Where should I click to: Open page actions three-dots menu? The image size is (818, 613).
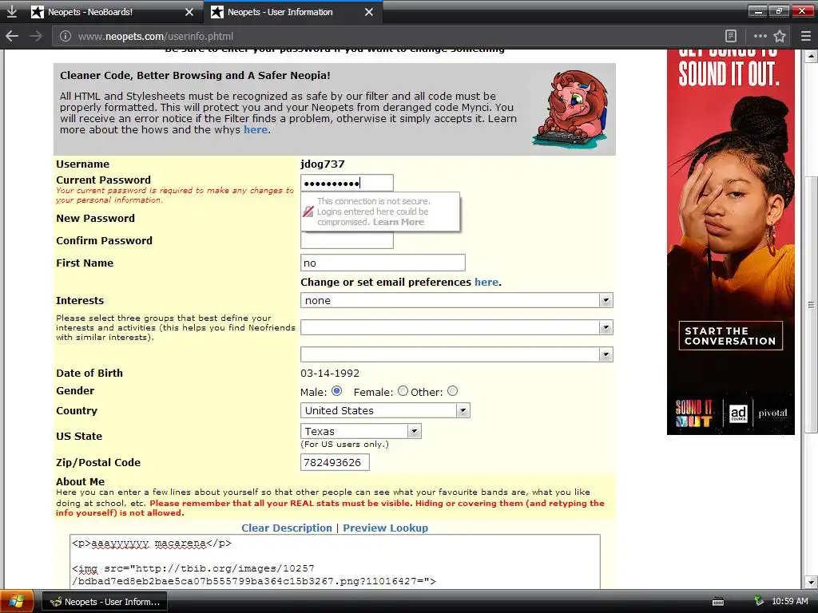[x=760, y=36]
